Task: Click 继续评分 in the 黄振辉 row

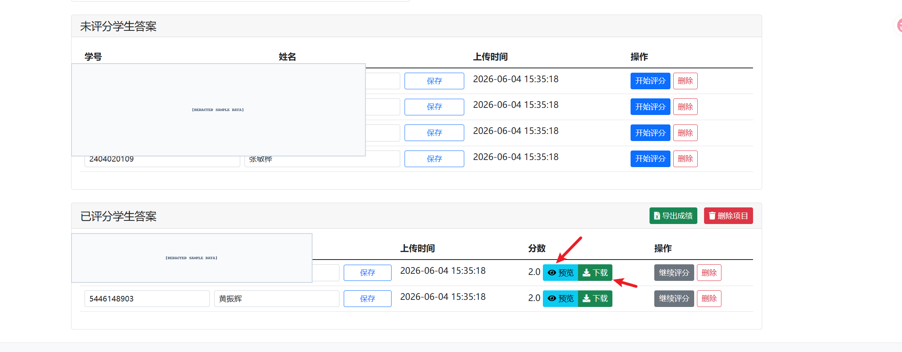Action: (x=674, y=299)
